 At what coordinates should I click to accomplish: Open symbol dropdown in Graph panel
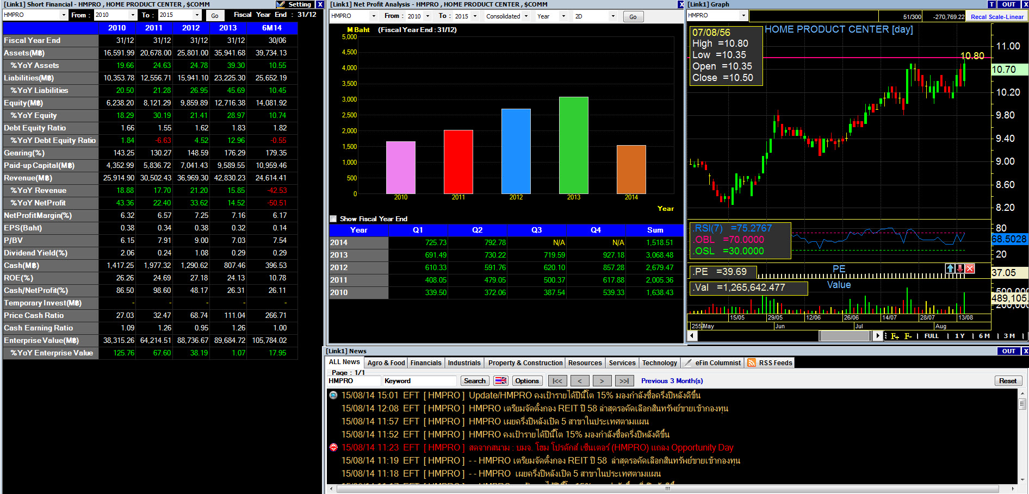(x=744, y=16)
